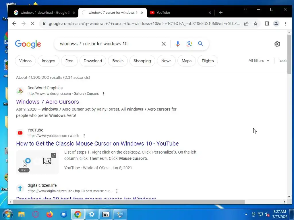Click the muted volume tray icon
This screenshot has width=294, height=220.
tap(267, 214)
